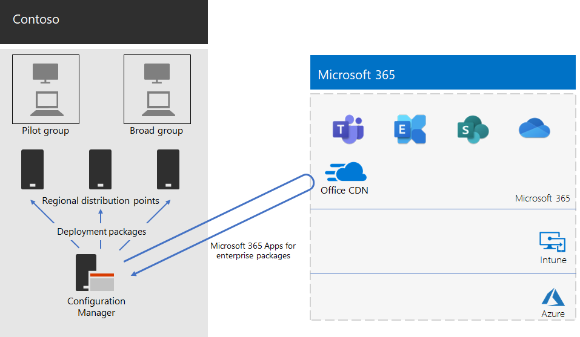Screen dimensions: 580x337
Task: Click the Contoso header title
Action: tap(36, 19)
